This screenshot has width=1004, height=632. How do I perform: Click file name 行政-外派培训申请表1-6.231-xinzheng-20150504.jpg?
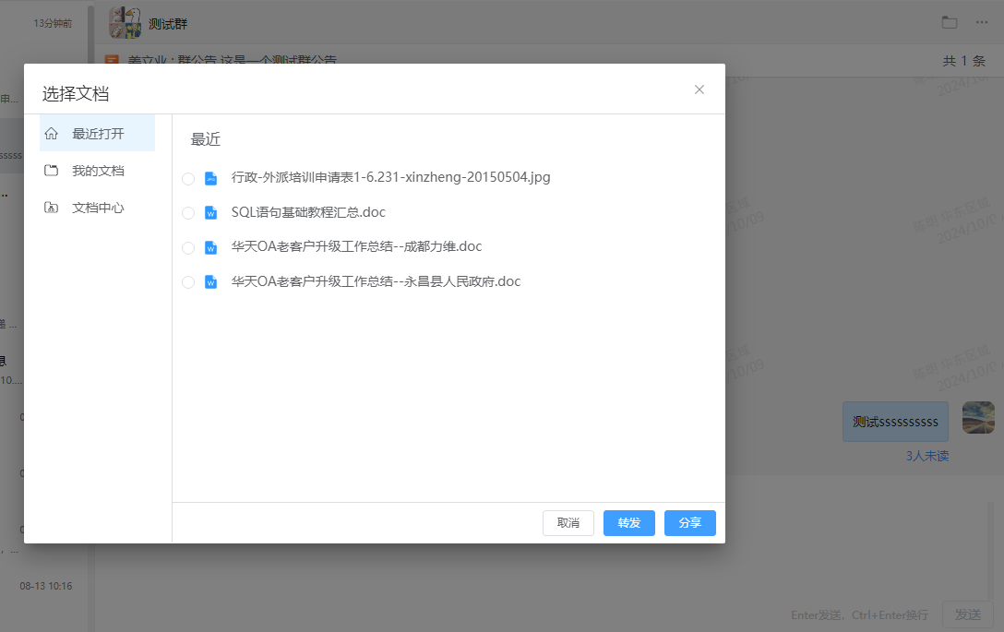tap(390, 177)
